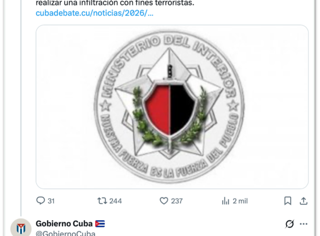Open the three-dot more options menu
The image size is (320, 236).
pyautogui.click(x=304, y=224)
